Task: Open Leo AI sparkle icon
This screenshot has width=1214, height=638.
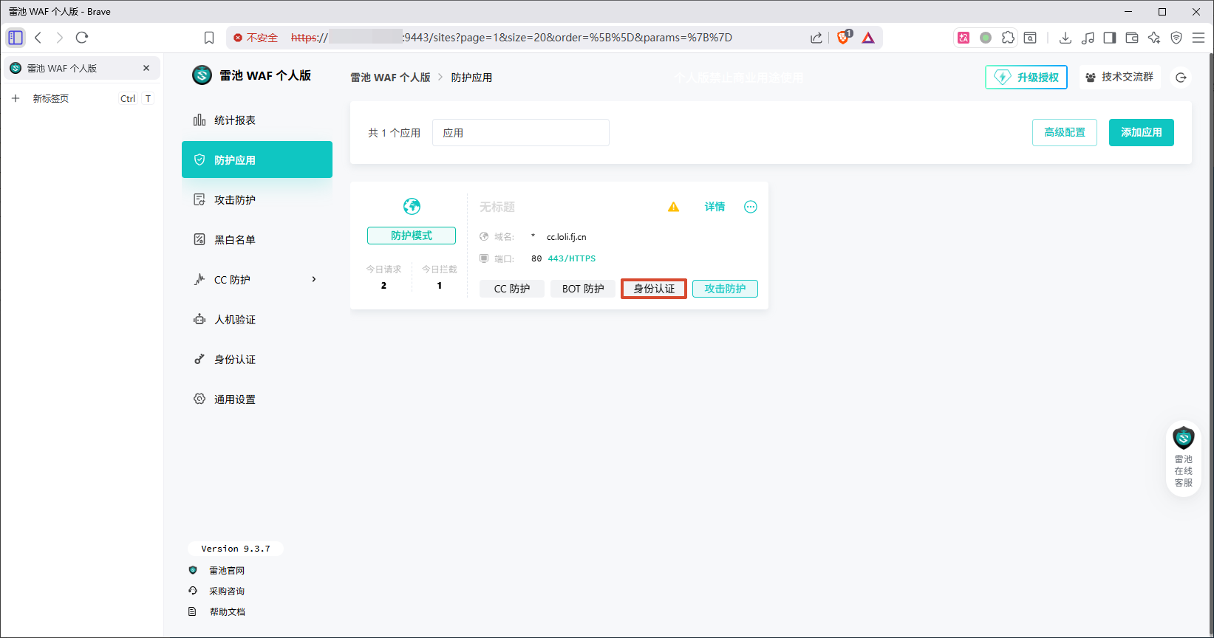Action: [1154, 38]
